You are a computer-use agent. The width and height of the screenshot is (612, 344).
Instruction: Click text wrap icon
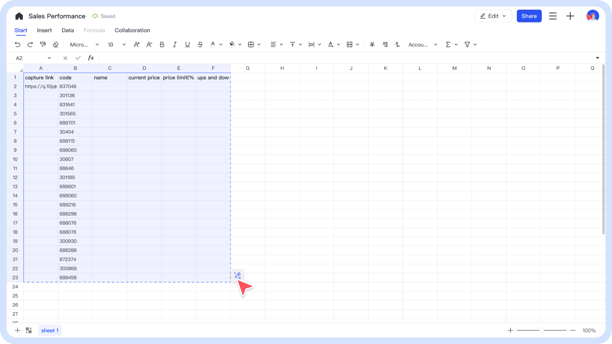[x=312, y=44]
